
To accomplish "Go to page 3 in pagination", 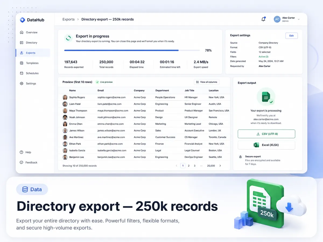I will click(195, 166).
